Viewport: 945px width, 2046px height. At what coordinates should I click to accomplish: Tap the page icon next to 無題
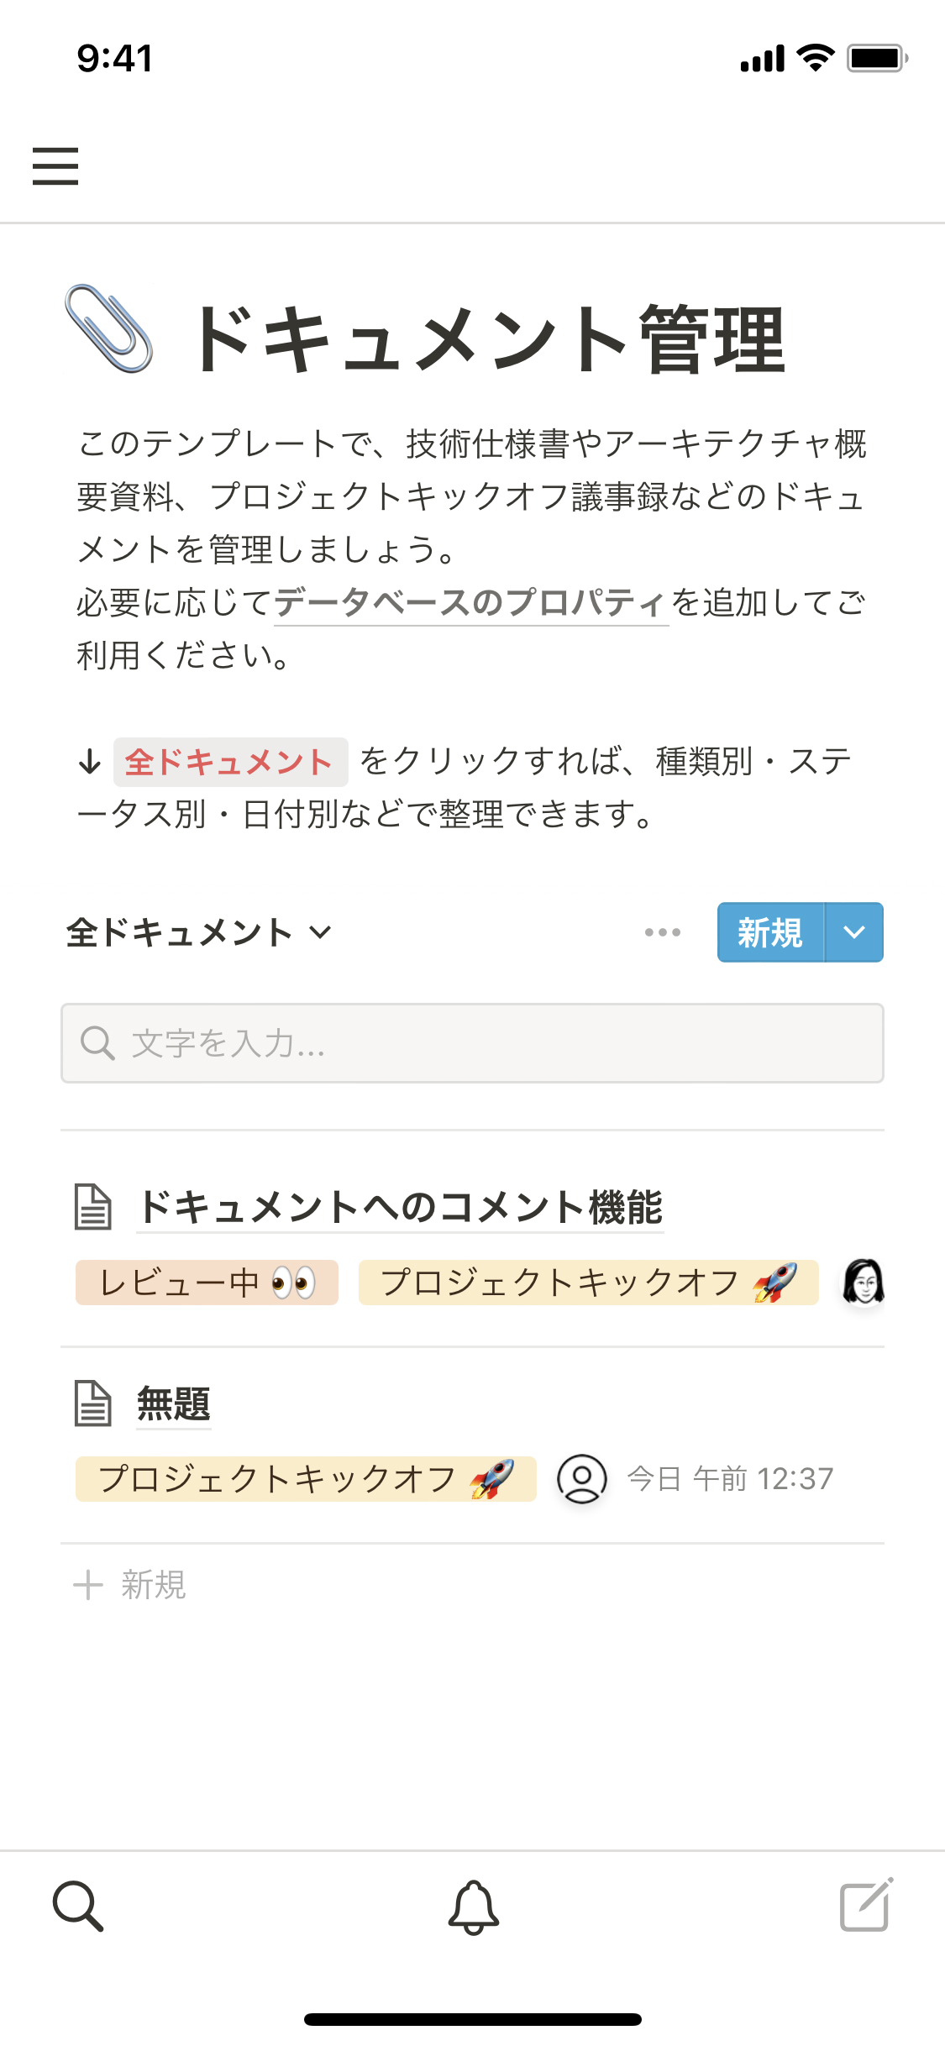tap(92, 1403)
